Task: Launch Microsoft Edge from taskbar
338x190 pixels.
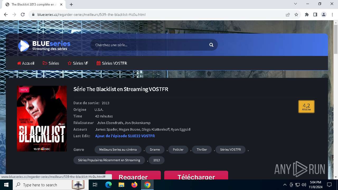Action: pos(109,185)
